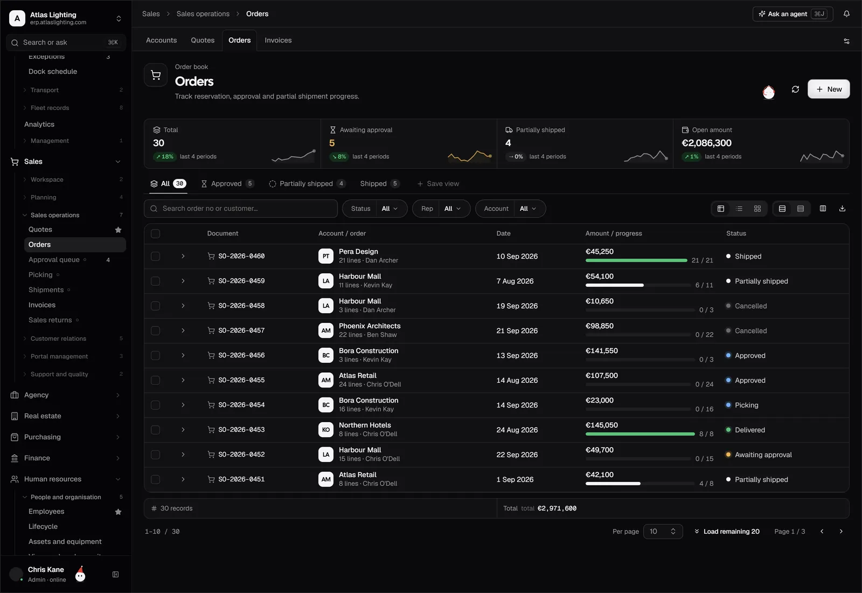Go to previous page arrow
Viewport: 862px width, 593px height.
point(822,532)
